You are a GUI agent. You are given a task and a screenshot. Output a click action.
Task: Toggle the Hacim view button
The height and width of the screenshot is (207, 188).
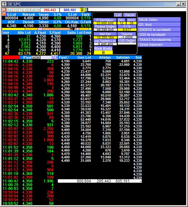click(129, 15)
